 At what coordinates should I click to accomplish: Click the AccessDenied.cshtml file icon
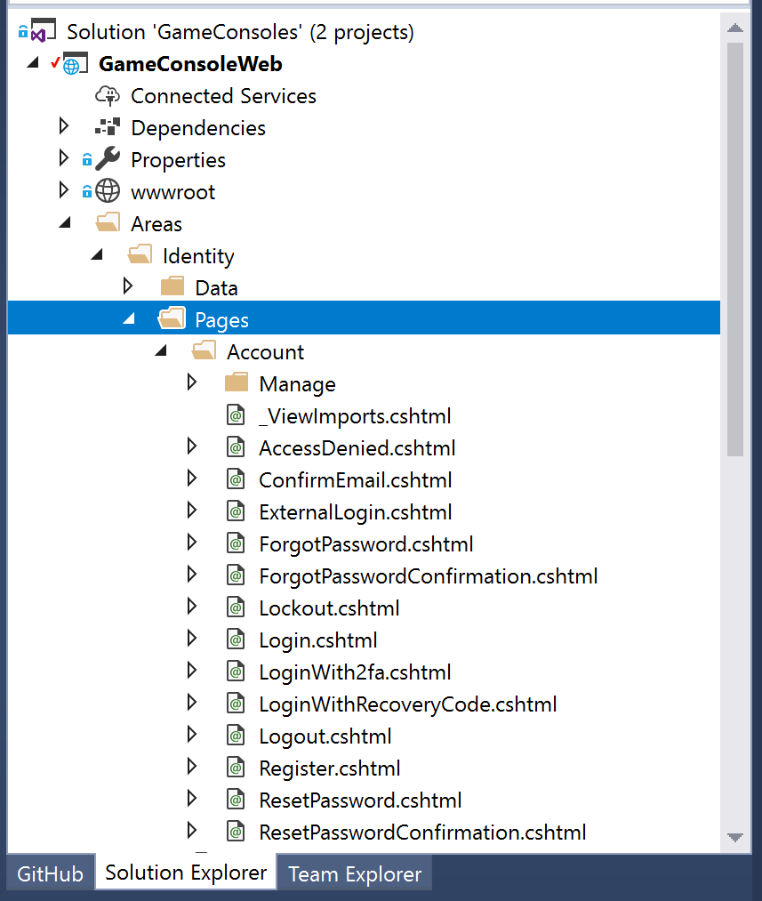pyautogui.click(x=236, y=447)
